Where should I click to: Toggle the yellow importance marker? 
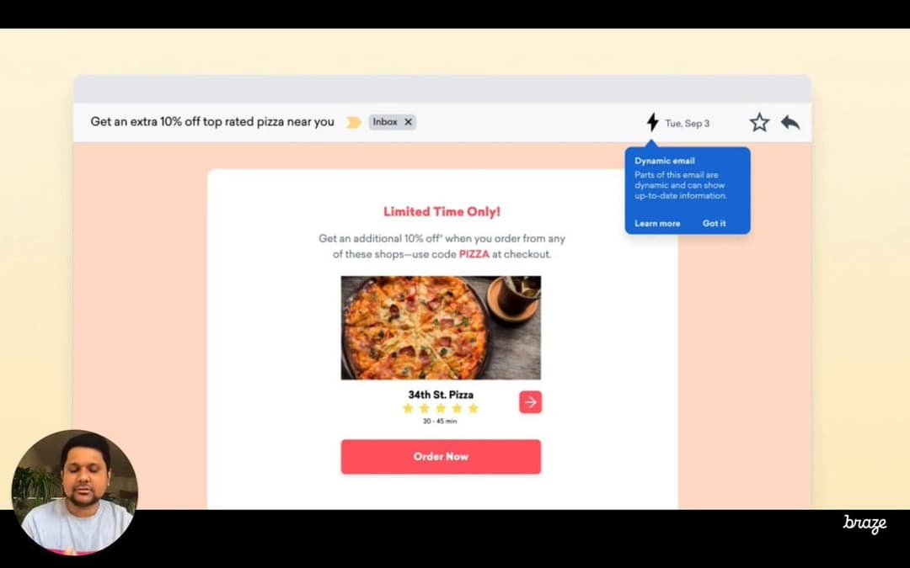point(353,122)
